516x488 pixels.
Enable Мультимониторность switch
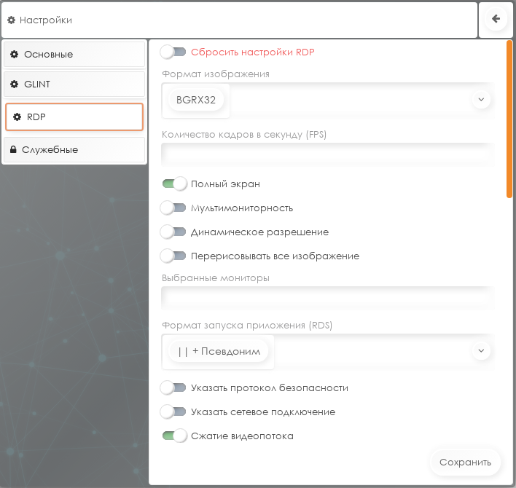point(173,208)
